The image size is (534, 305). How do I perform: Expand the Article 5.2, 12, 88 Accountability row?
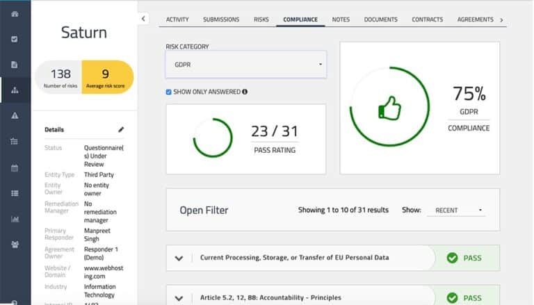click(x=179, y=297)
